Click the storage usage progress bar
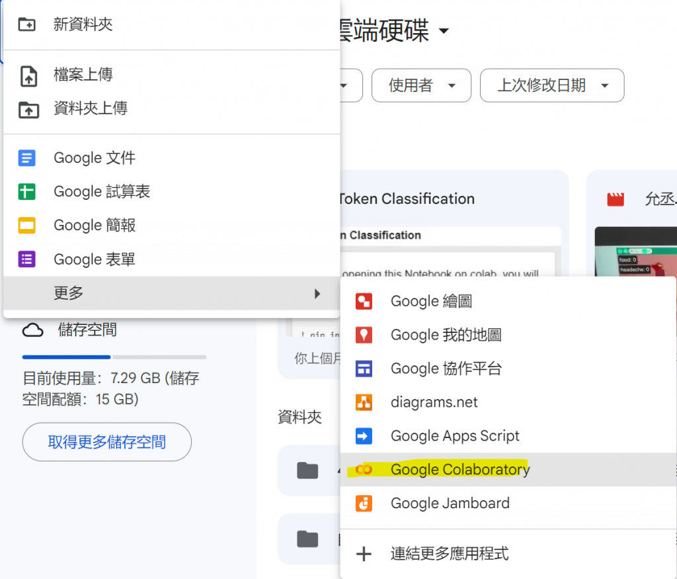The width and height of the screenshot is (677, 579). point(114,357)
